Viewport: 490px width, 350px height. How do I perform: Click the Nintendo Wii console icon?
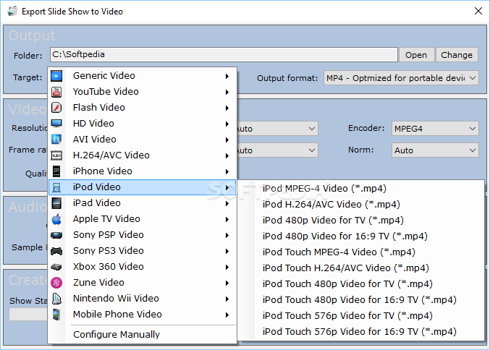click(x=56, y=299)
